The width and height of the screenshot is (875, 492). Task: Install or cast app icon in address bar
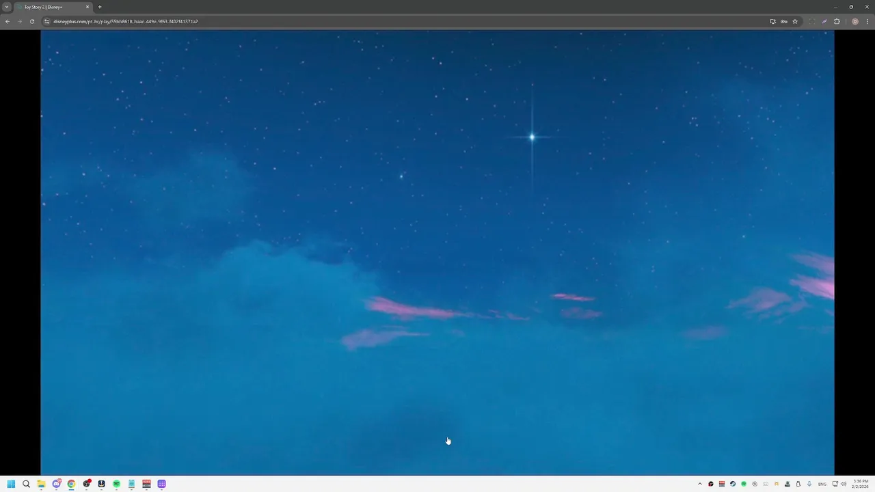pyautogui.click(x=773, y=21)
